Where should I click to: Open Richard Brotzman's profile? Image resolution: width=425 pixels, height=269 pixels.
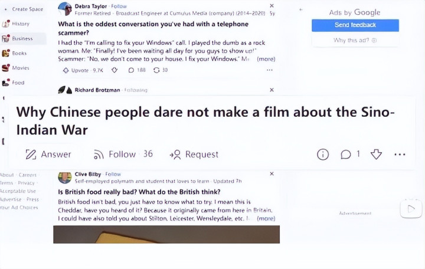click(x=97, y=90)
